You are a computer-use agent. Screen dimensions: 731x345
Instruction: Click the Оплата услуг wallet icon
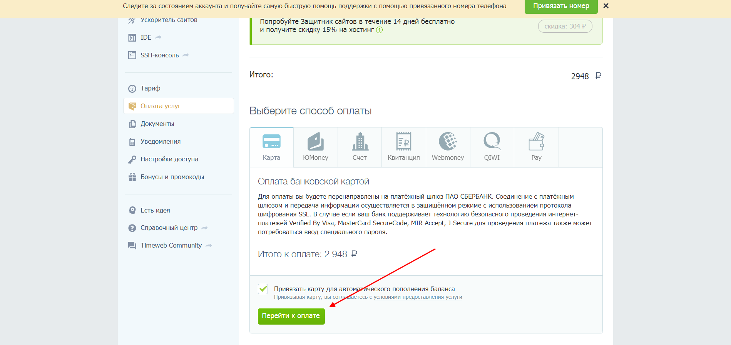[132, 106]
